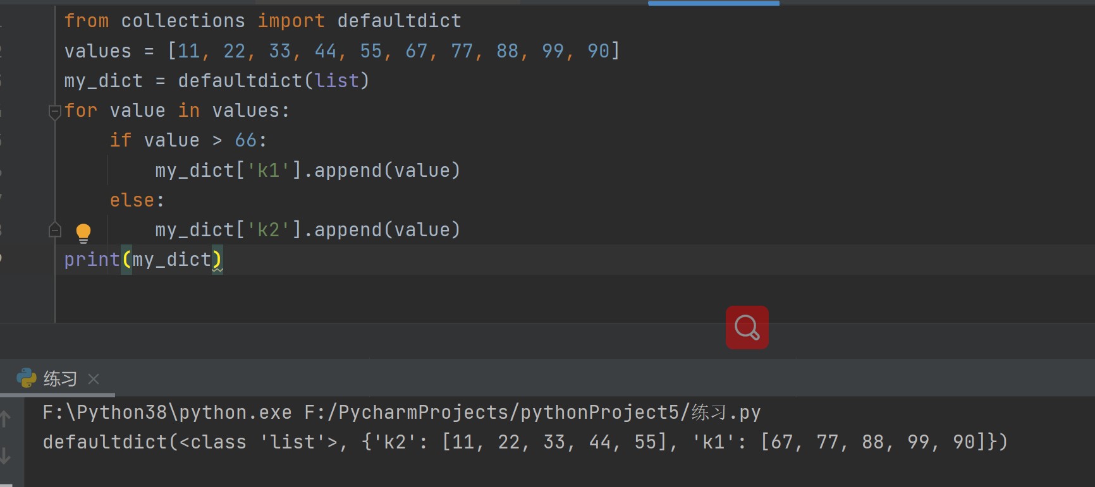Click the fold end marker beside the k2 line

[x=55, y=231]
